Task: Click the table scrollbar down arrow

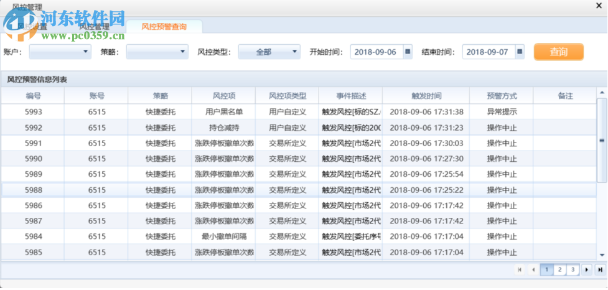Action: 602,255
